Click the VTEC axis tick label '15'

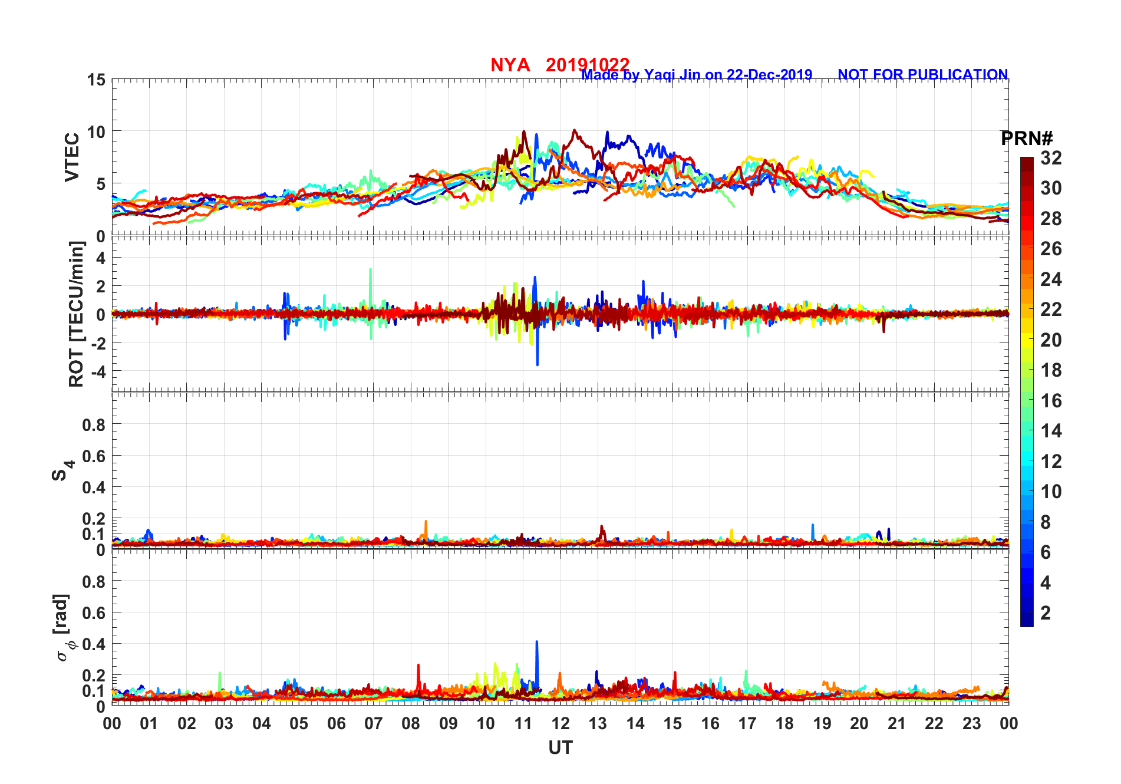pos(97,80)
